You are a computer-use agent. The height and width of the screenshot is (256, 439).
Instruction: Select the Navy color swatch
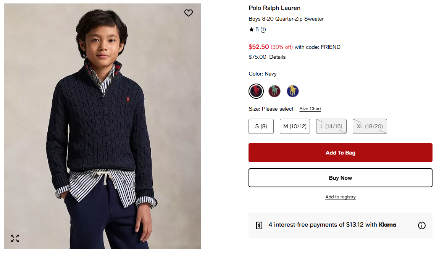(x=256, y=91)
